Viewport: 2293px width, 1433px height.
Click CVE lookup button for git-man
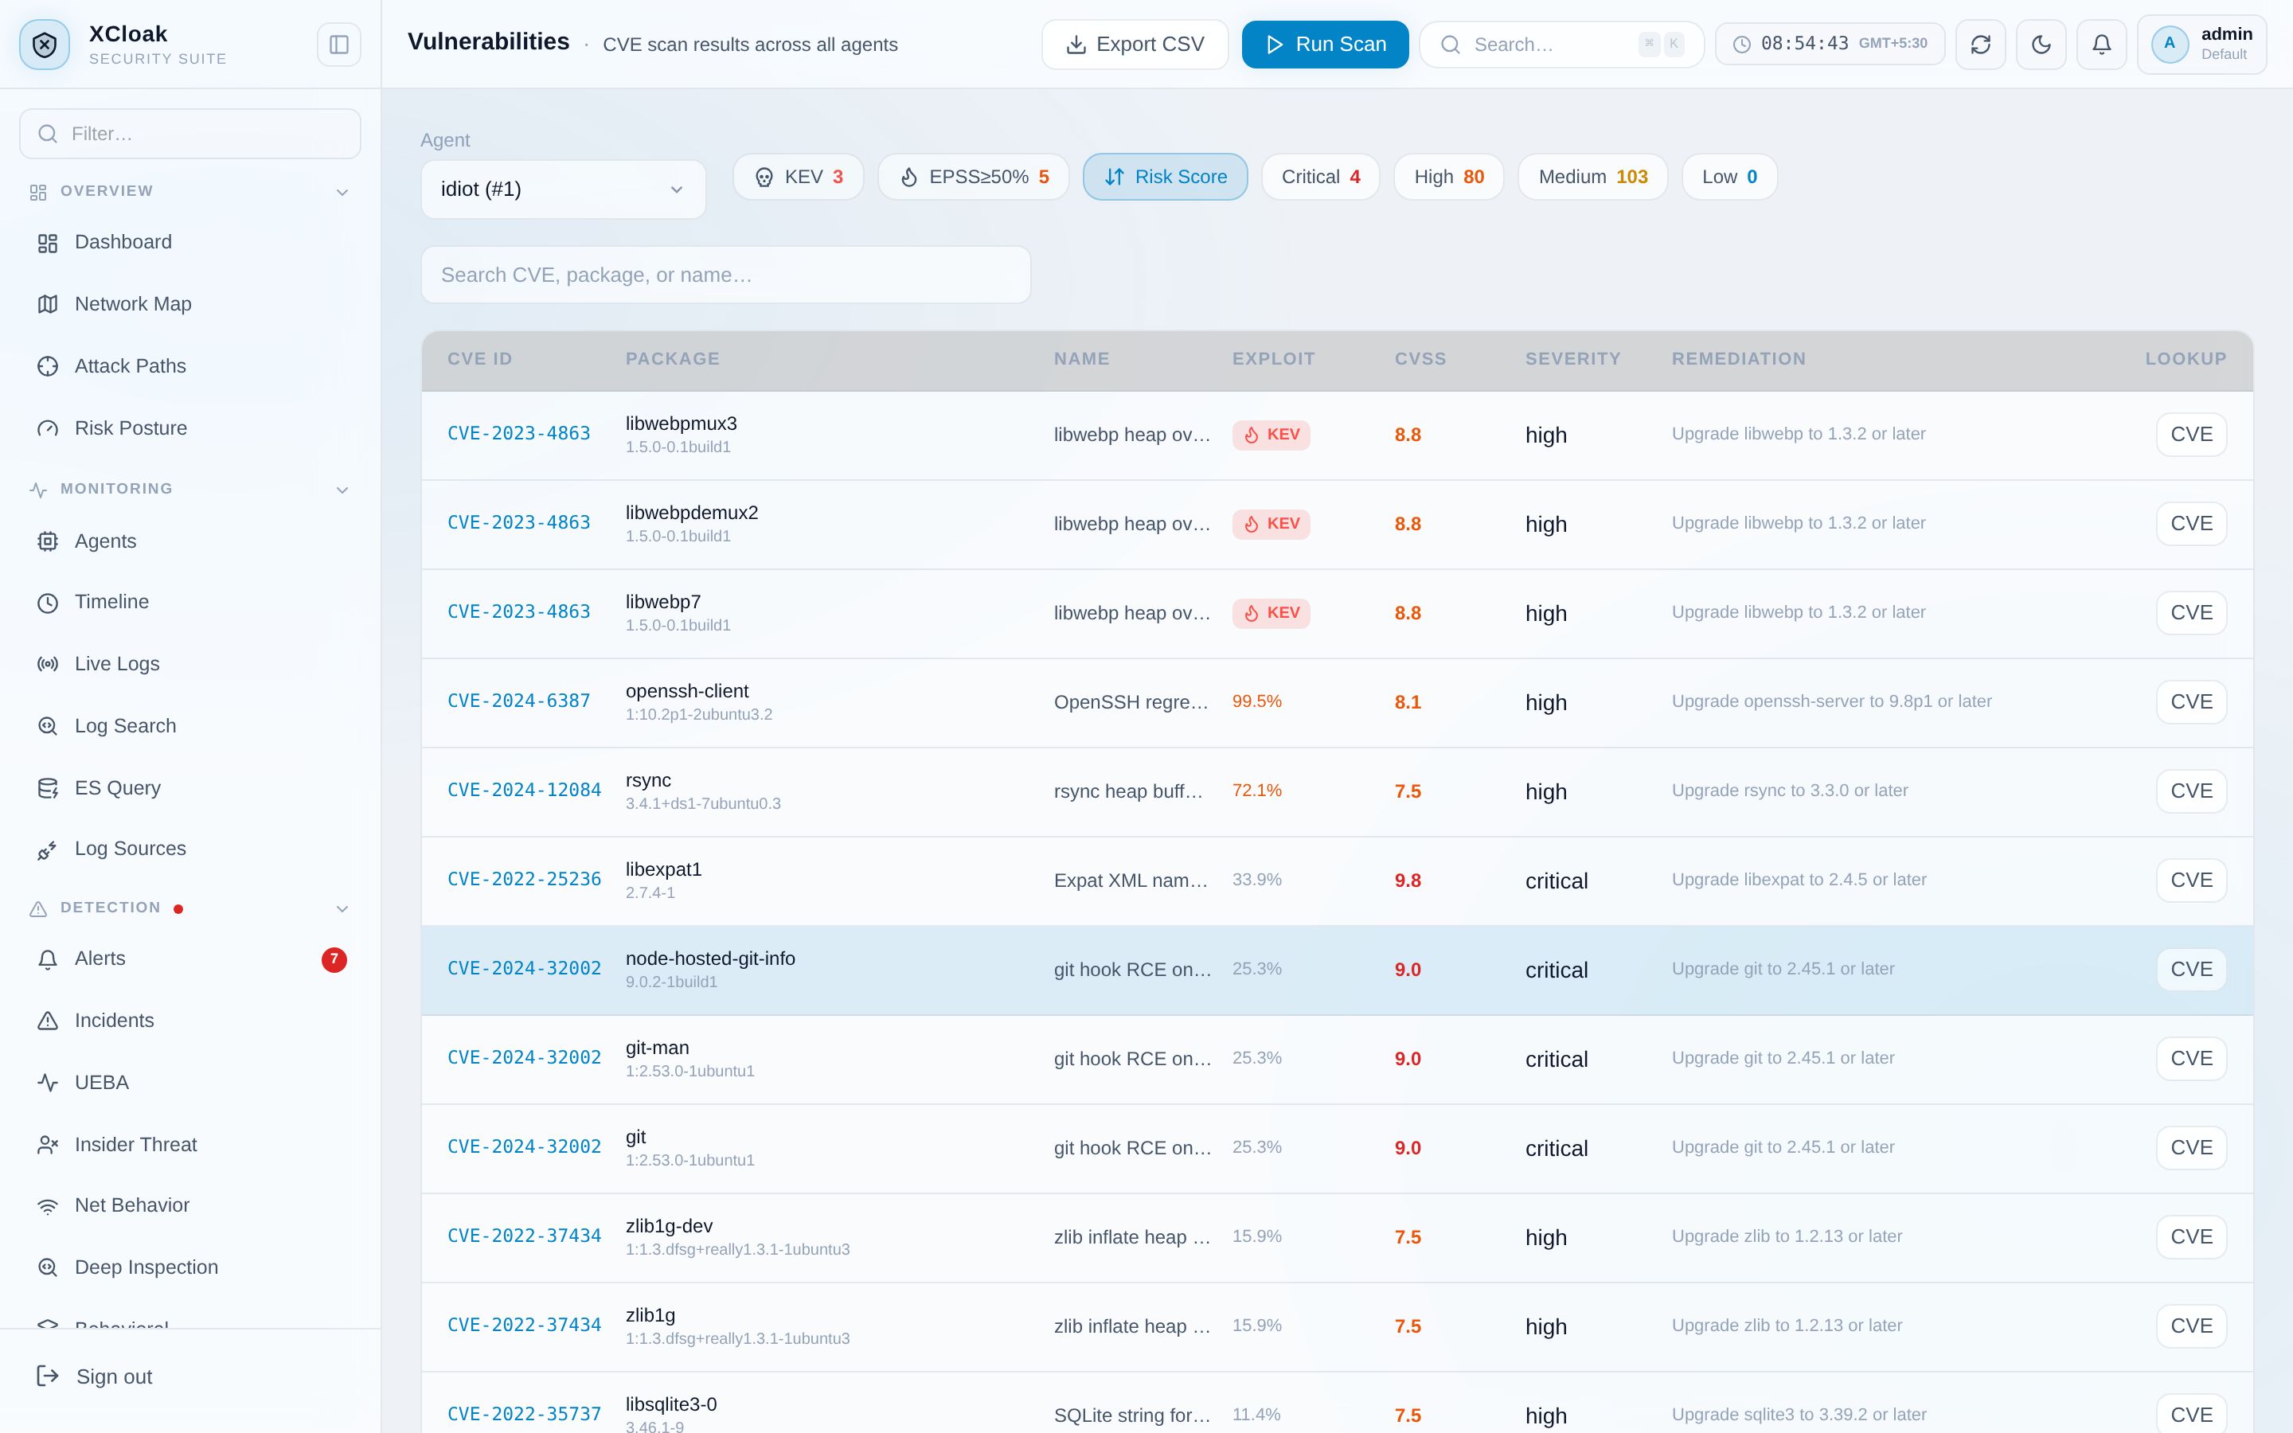pyautogui.click(x=2192, y=1059)
